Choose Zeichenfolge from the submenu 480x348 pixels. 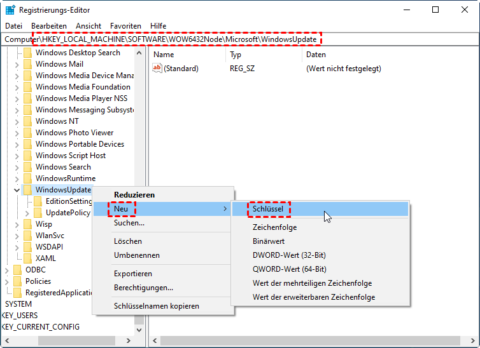click(x=320, y=227)
